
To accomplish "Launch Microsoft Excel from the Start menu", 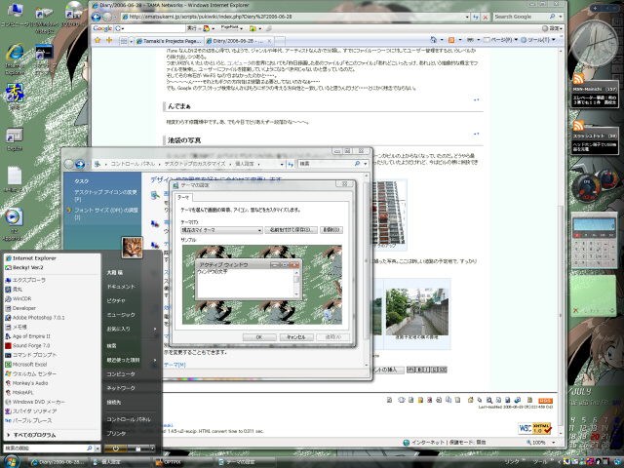I will tap(35, 365).
